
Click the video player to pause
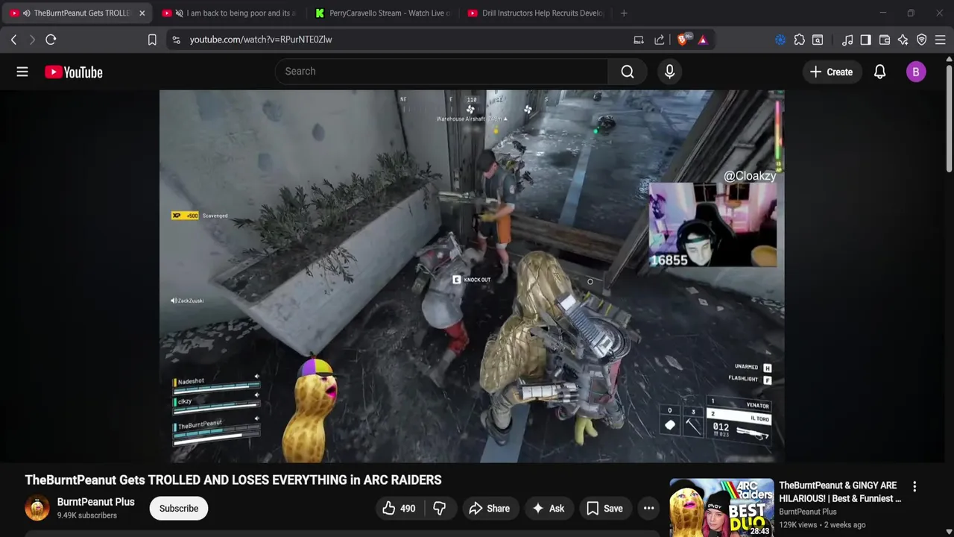472,276
